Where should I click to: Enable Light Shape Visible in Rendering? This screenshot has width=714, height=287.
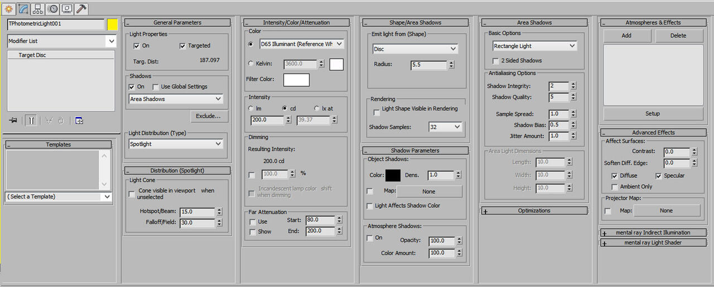(x=377, y=112)
